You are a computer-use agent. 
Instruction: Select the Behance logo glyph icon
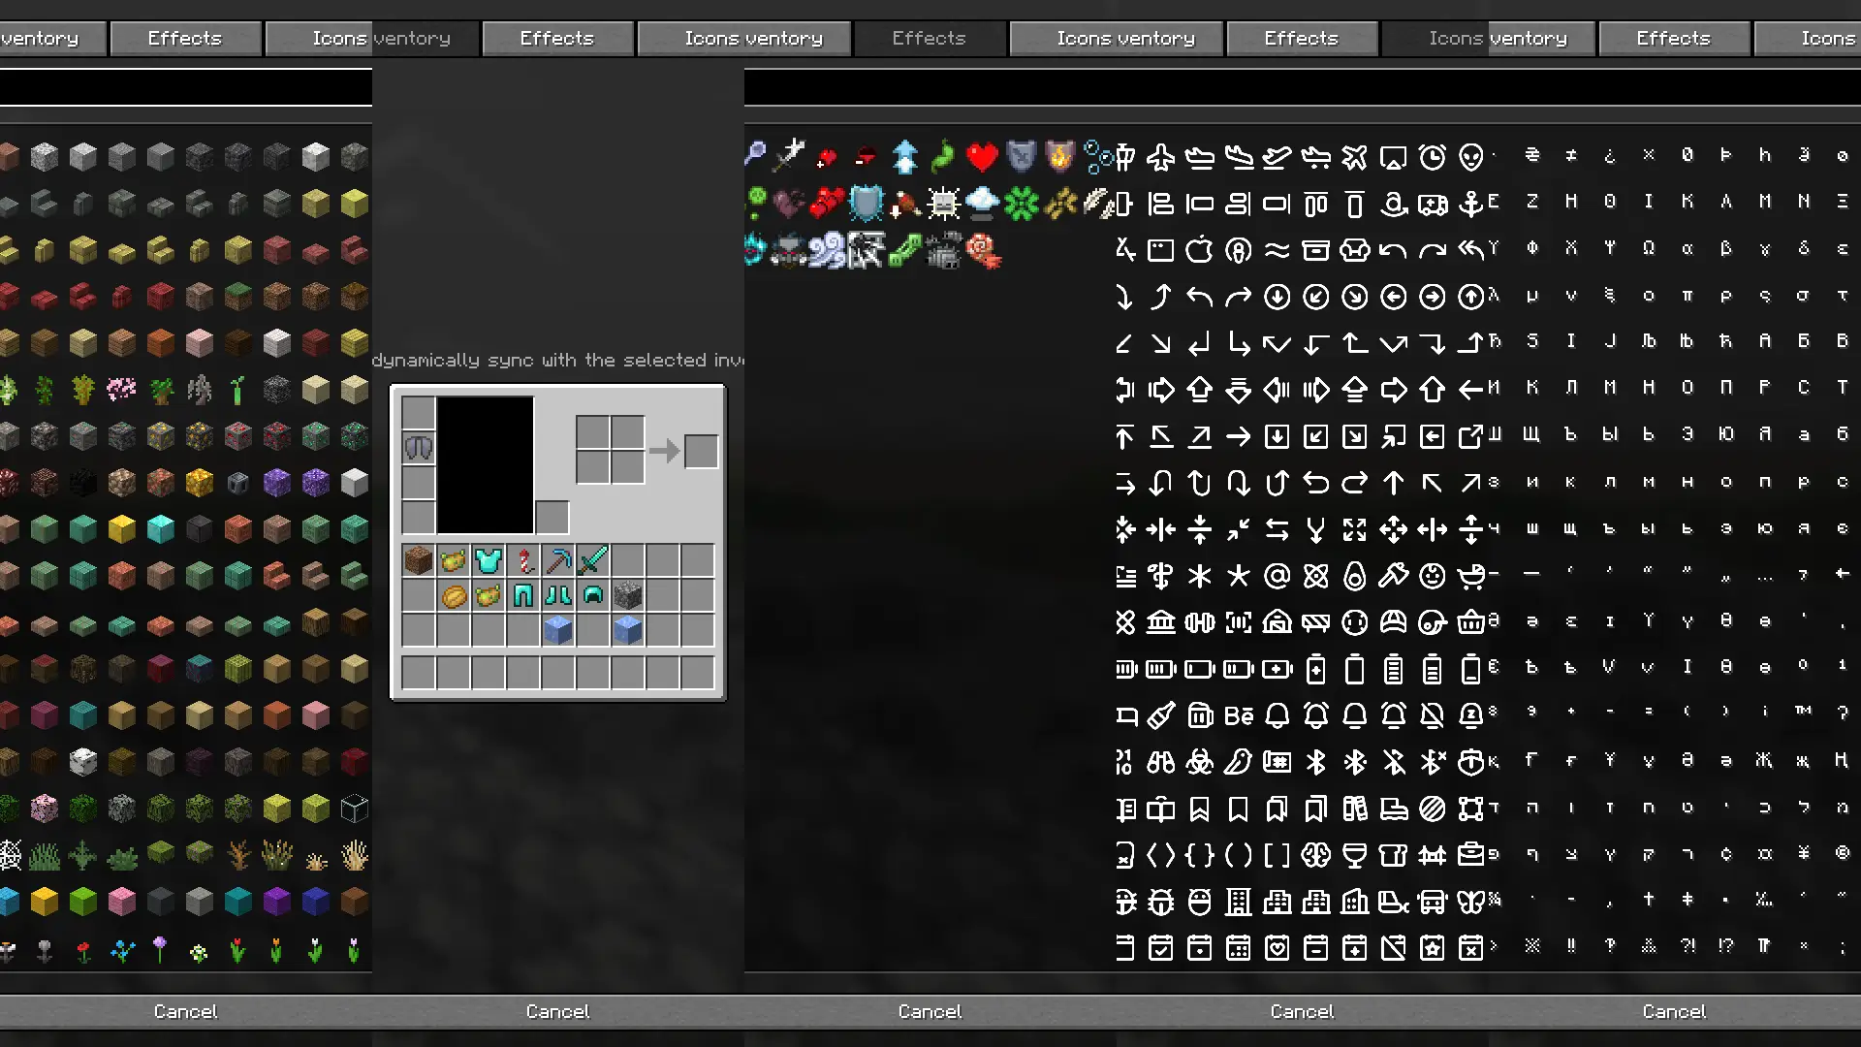pyautogui.click(x=1238, y=714)
